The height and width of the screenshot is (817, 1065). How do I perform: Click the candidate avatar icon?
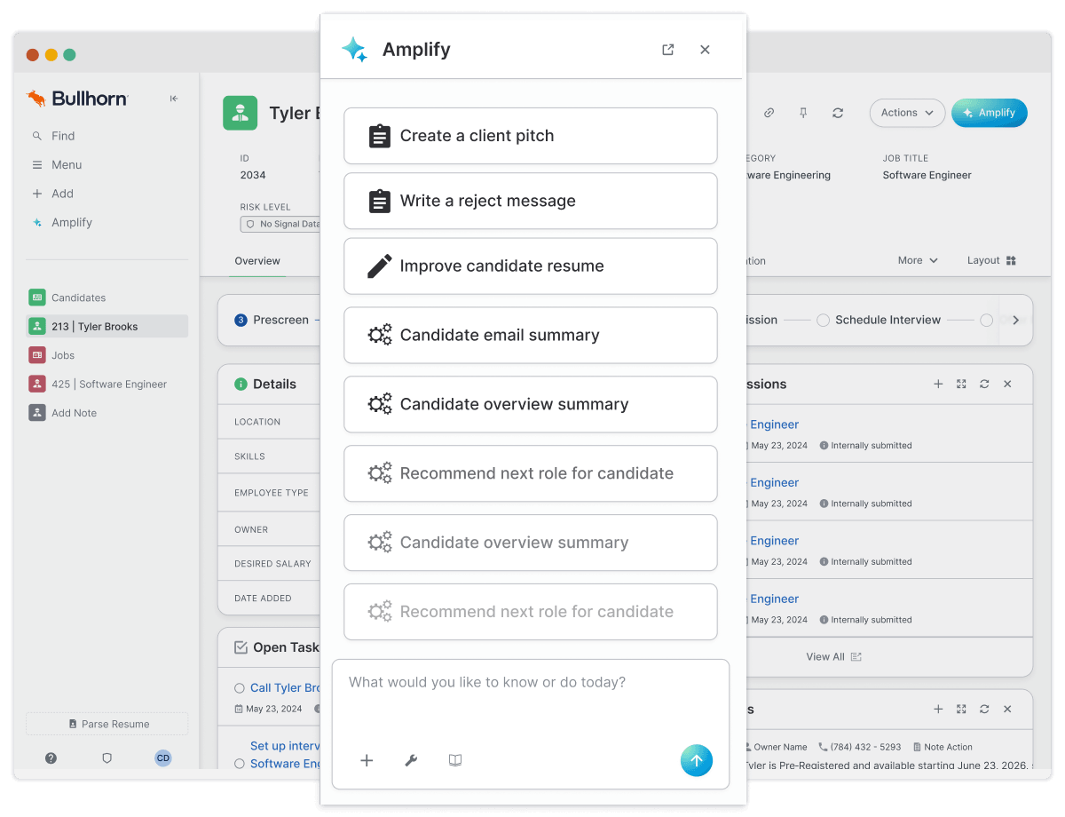tap(240, 113)
